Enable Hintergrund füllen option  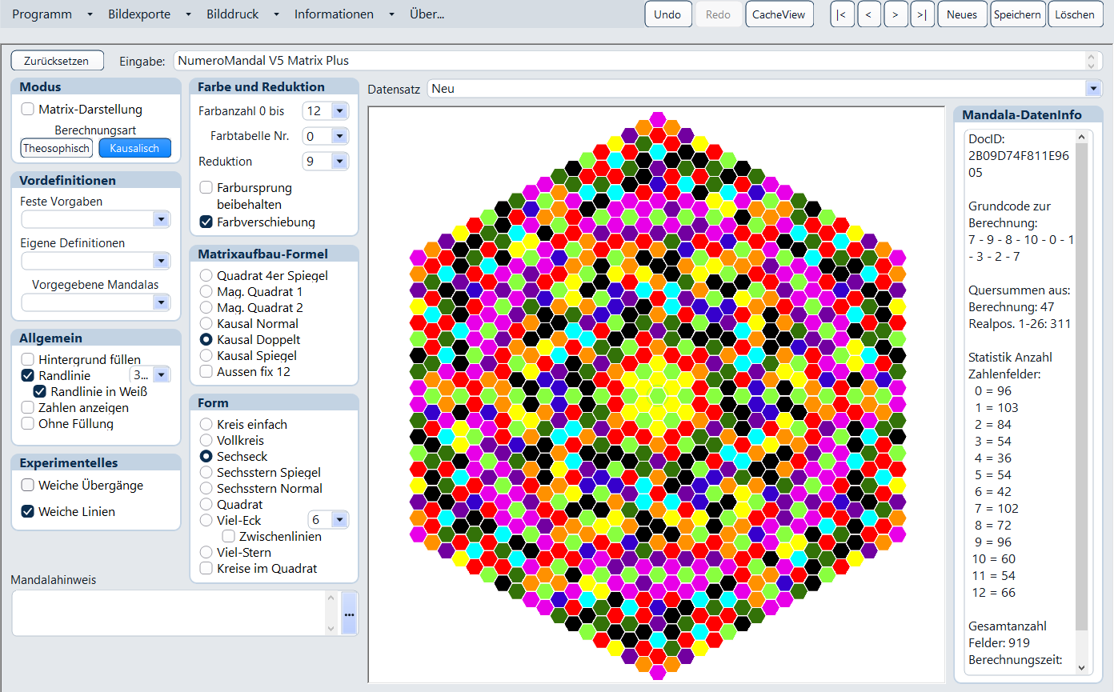point(28,360)
